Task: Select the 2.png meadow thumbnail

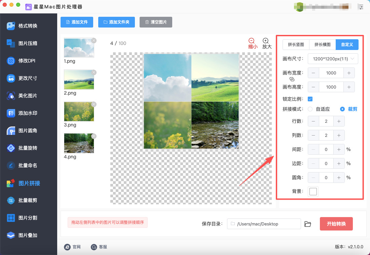Action: pos(79,80)
